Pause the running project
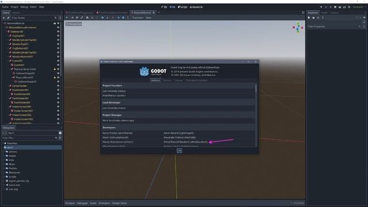Image resolution: width=368 pixels, height=207 pixels. click(326, 7)
